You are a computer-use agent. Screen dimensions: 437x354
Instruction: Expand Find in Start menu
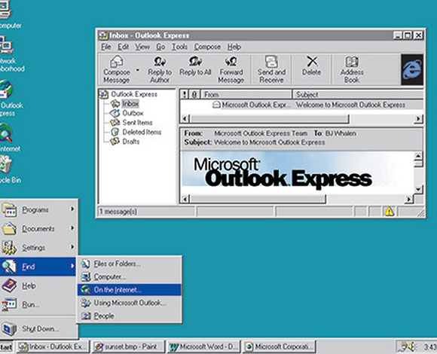pos(38,267)
